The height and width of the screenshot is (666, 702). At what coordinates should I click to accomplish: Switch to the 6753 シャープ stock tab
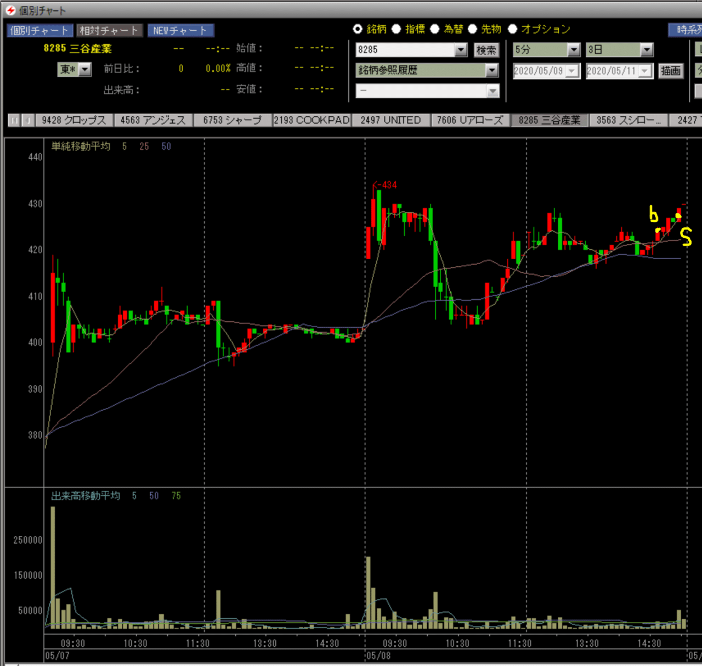pos(233,120)
